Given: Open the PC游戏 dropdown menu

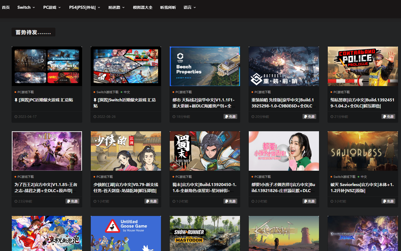Looking at the screenshot, I should (x=52, y=7).
